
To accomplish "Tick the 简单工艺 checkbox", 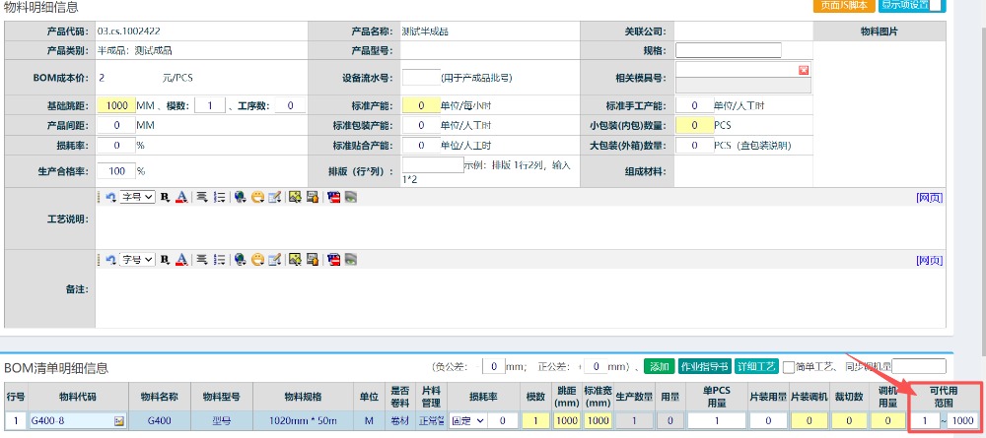I will [788, 367].
